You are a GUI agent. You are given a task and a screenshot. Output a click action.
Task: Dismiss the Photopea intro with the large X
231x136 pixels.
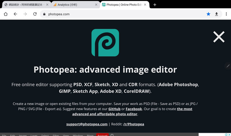click(x=219, y=37)
